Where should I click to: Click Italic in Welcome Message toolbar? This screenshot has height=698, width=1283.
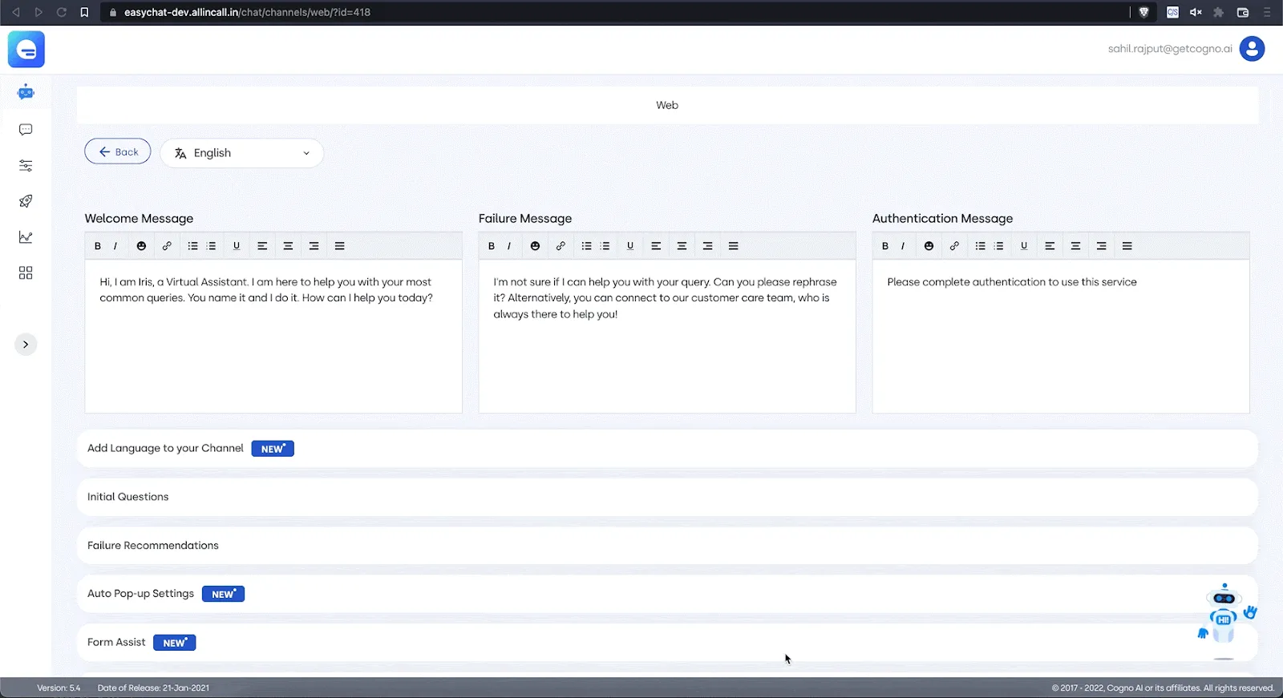coord(115,246)
